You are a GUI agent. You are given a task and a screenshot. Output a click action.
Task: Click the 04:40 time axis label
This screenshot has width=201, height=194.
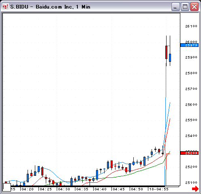click(x=100, y=189)
